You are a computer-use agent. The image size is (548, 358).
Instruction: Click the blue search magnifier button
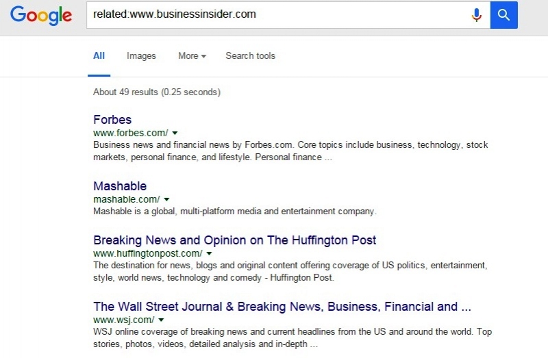pos(503,15)
